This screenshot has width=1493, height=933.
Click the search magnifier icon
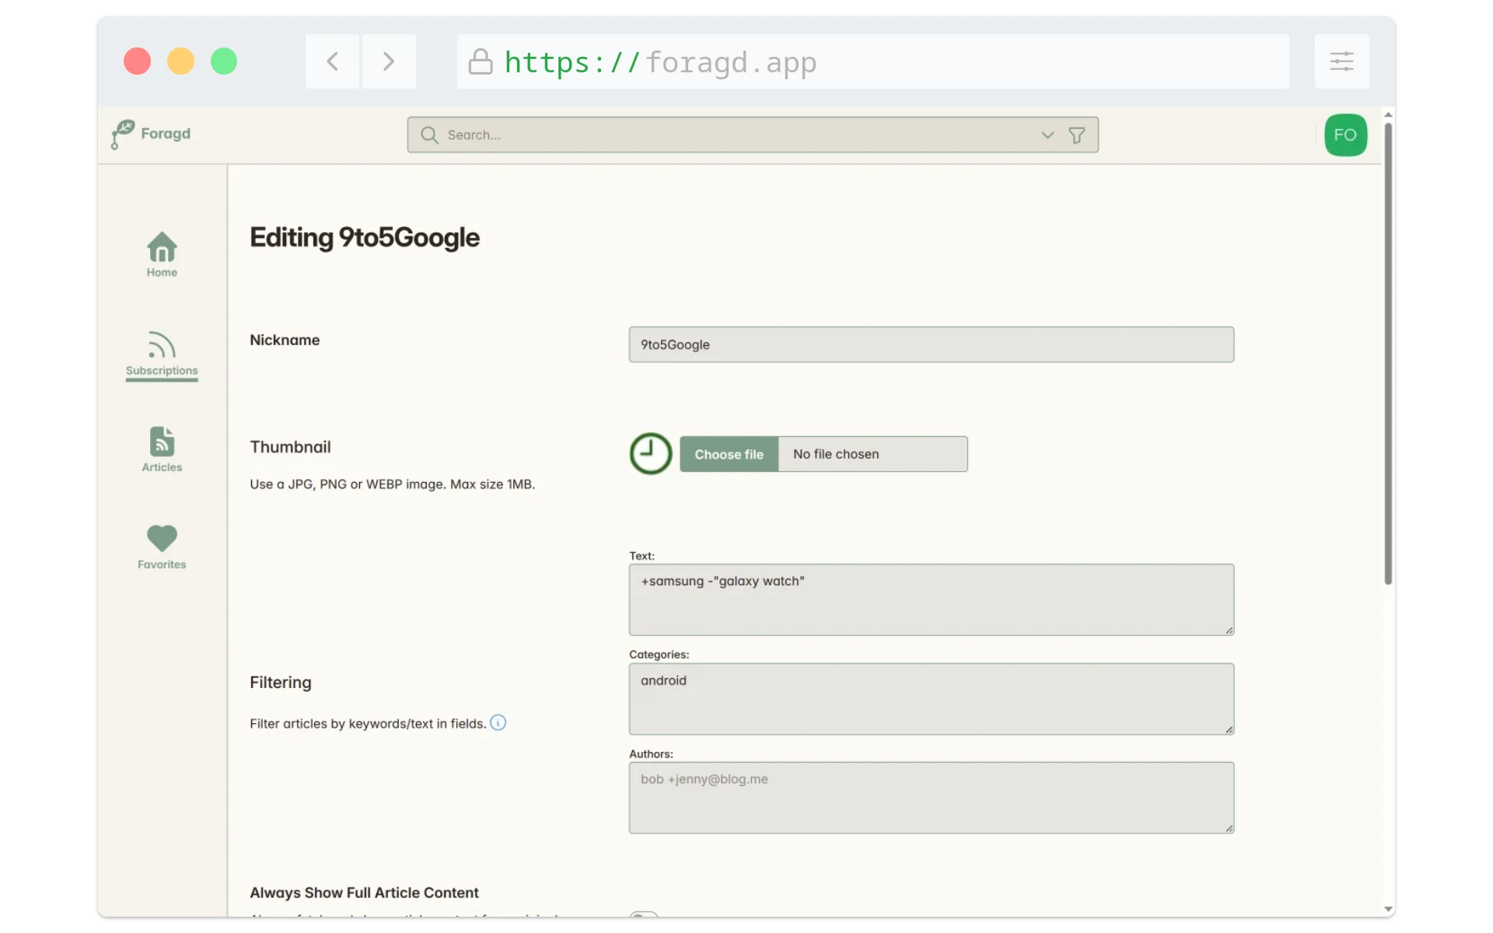tap(429, 135)
